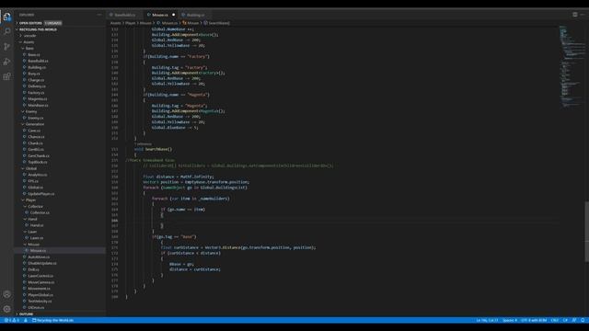Screen dimensions: 589x331
Task: Open the Accounts menu icon
Action: pos(7,294)
